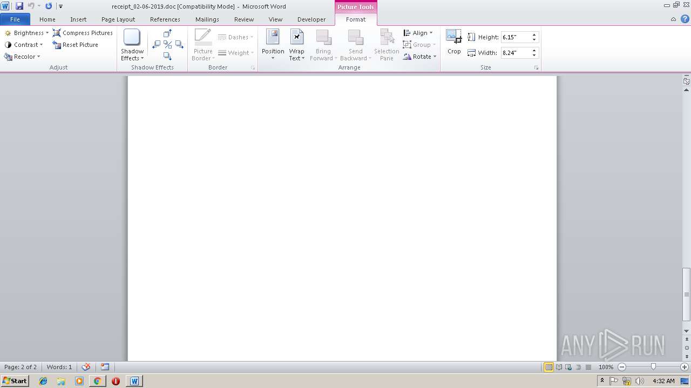
Task: Expand the Rotate dropdown
Action: click(419, 57)
